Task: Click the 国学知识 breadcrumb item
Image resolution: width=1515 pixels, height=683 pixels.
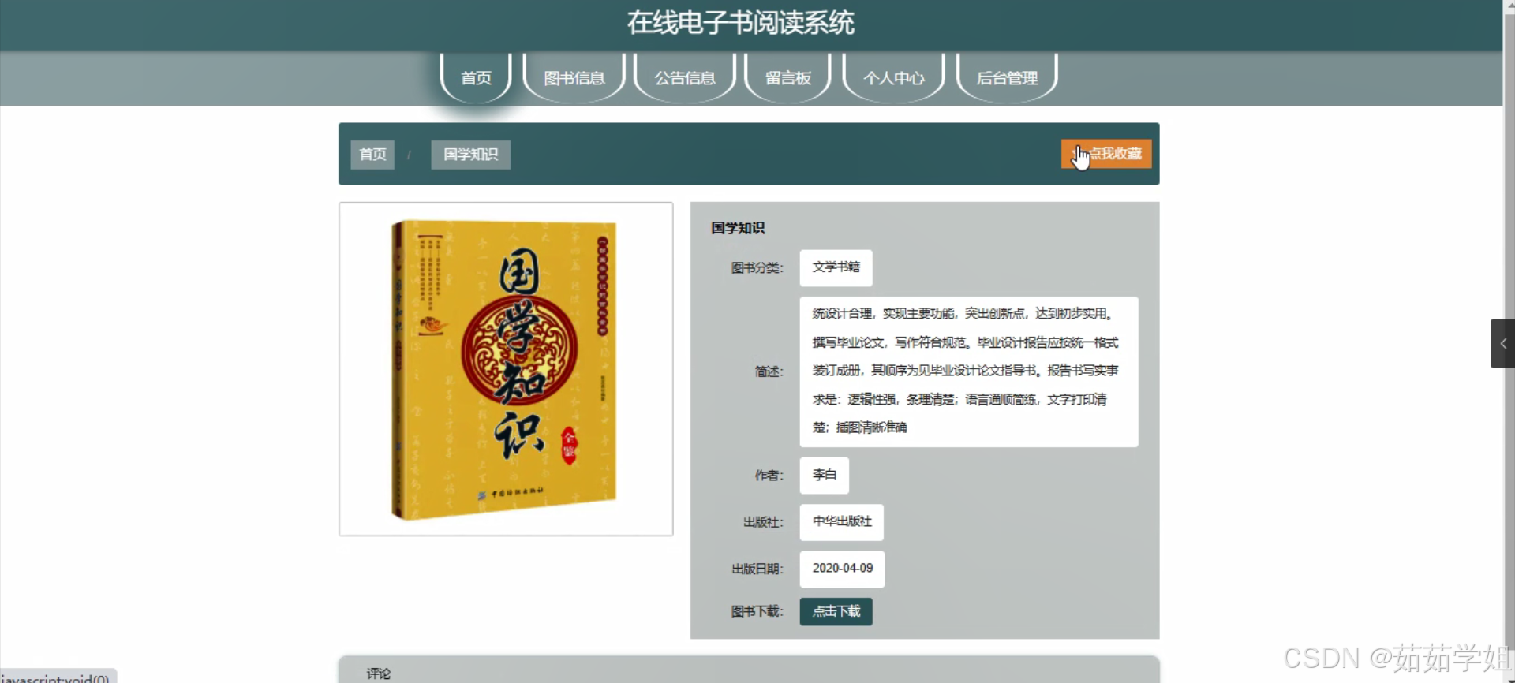Action: coord(470,155)
